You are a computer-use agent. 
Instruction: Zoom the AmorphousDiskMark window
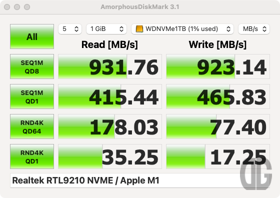pos(27,7)
